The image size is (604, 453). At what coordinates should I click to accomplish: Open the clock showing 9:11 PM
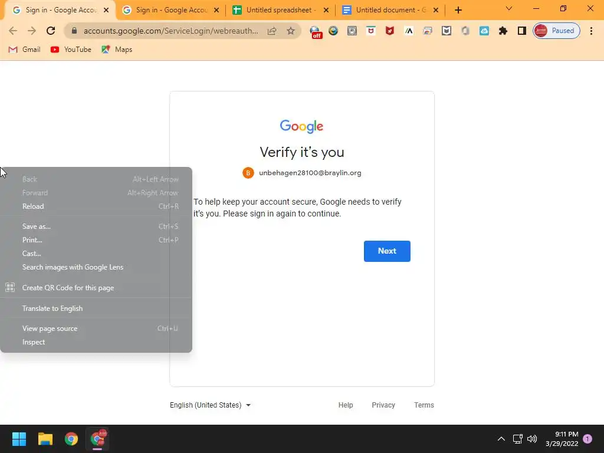pos(562,439)
